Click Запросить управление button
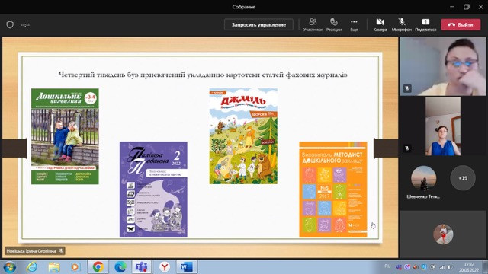 coord(258,24)
